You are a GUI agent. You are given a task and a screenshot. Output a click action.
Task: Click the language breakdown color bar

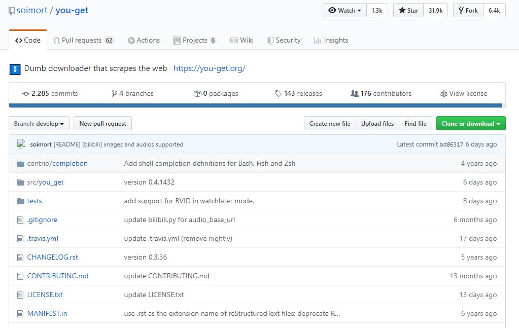pyautogui.click(x=256, y=105)
